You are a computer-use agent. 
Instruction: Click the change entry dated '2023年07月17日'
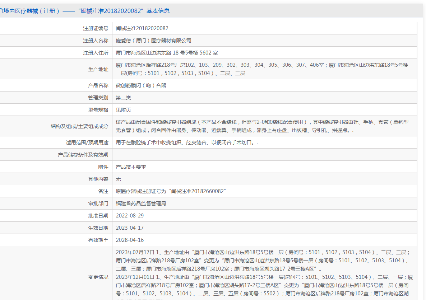coord(263,261)
